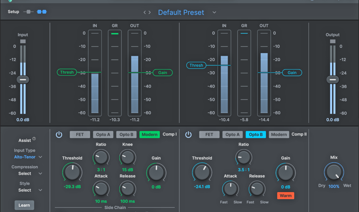Click the green Thresh handle in Comp I
The height and width of the screenshot is (212, 359).
(67, 72)
